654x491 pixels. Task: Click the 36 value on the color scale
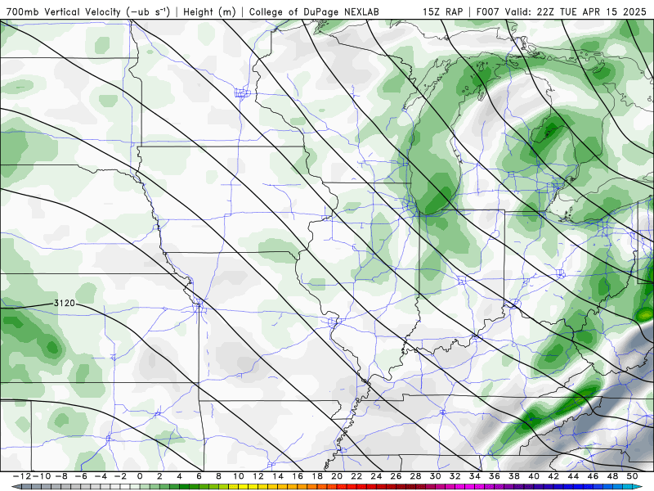495,476
